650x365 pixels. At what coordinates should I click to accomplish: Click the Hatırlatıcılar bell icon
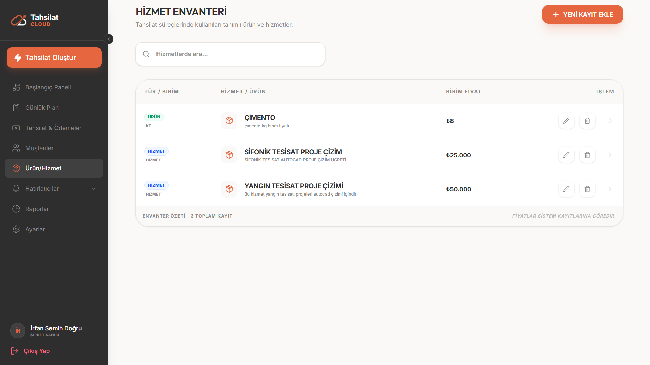pyautogui.click(x=16, y=189)
